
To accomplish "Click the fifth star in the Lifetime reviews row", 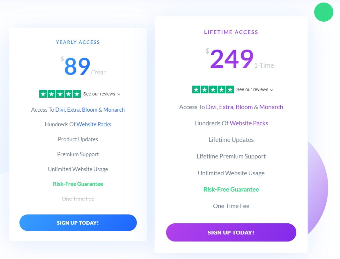I will coord(229,89).
